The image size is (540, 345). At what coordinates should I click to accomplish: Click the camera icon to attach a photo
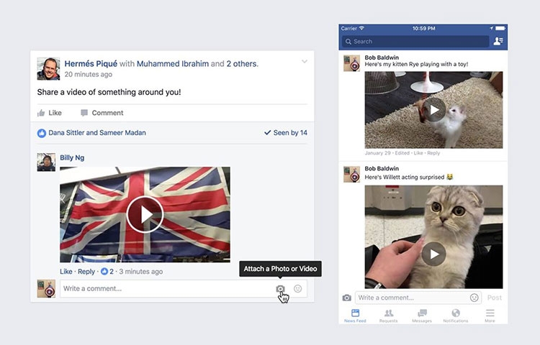[281, 289]
